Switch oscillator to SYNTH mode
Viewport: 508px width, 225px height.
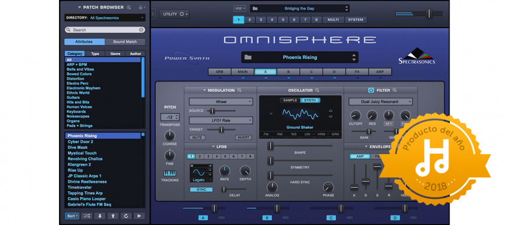tap(310, 100)
